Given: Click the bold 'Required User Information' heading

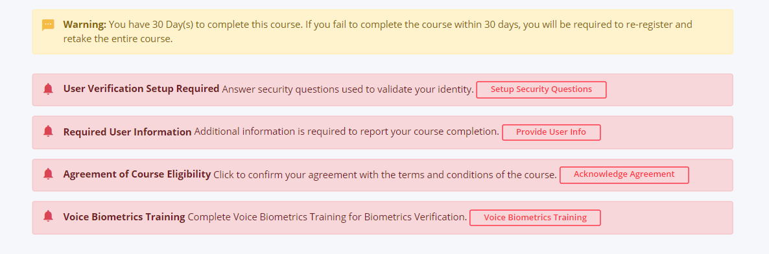Looking at the screenshot, I should click(128, 132).
